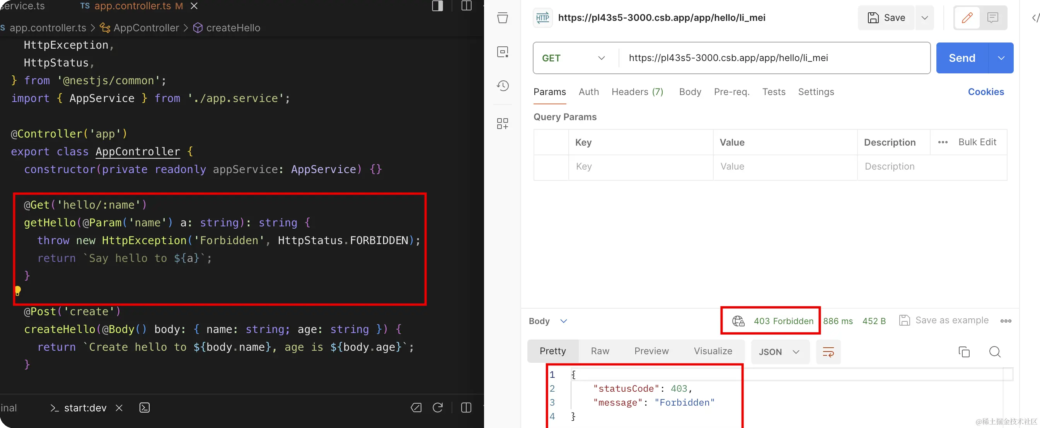Toggle the primary sidebar layout icon
Screen dimensions: 1040x428
point(437,6)
